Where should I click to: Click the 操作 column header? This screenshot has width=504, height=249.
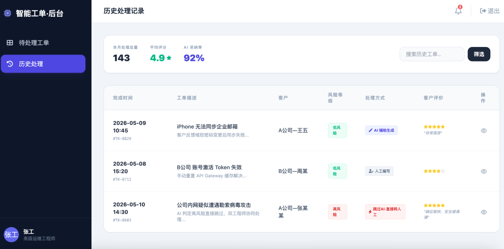point(483,98)
